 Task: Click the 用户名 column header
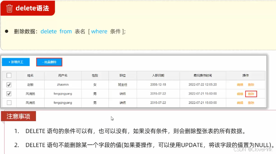click(x=63, y=75)
